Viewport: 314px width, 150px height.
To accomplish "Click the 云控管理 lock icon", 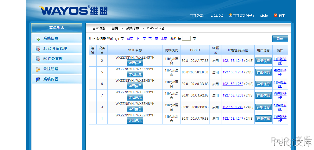I will [38, 69].
